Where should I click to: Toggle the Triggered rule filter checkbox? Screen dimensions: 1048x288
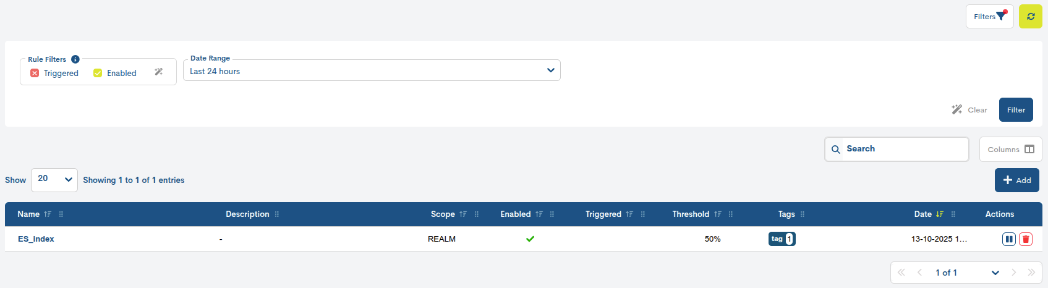(x=35, y=73)
